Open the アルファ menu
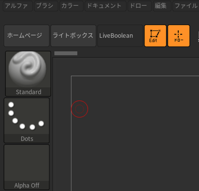This screenshot has width=199, height=191. coord(17,6)
